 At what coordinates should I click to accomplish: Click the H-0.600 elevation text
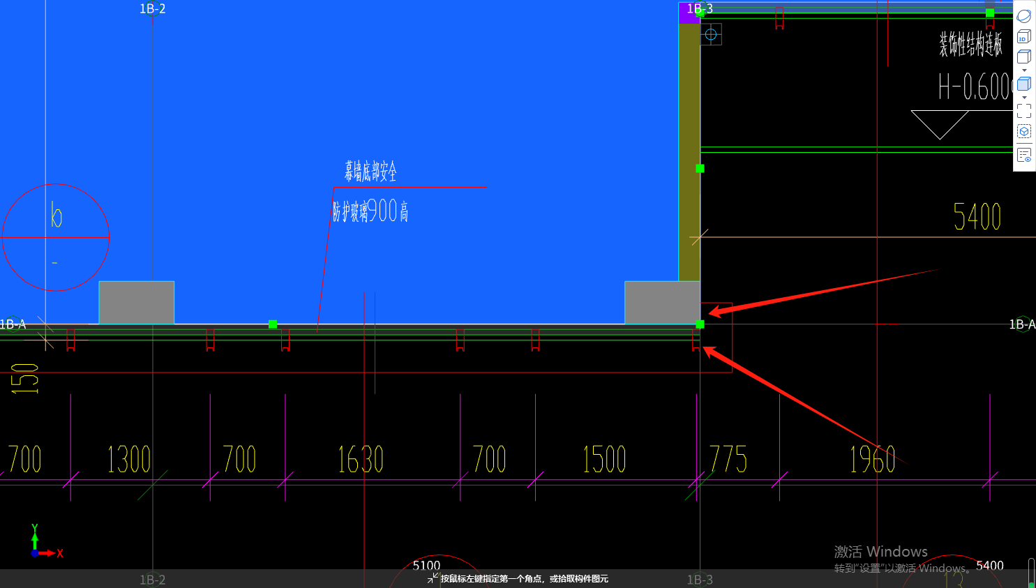[x=977, y=87]
